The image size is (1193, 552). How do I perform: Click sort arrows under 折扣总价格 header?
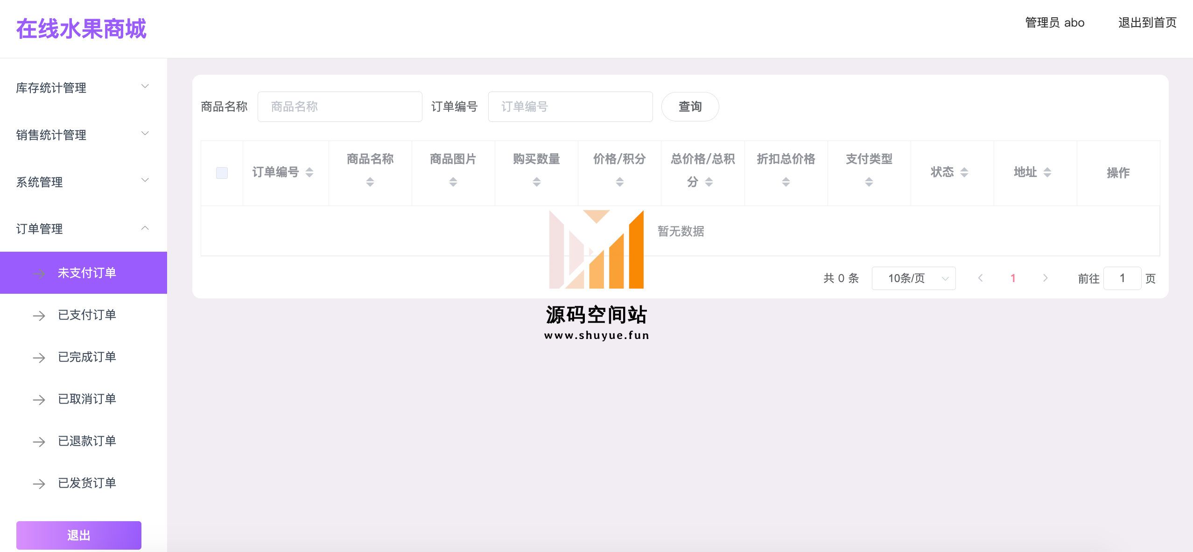(786, 182)
